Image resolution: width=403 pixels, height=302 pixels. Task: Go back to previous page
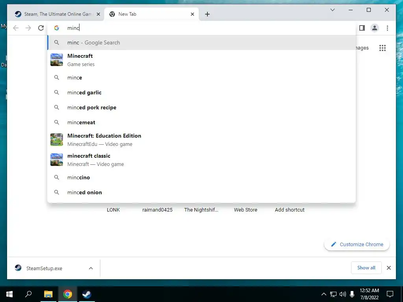coord(16,28)
